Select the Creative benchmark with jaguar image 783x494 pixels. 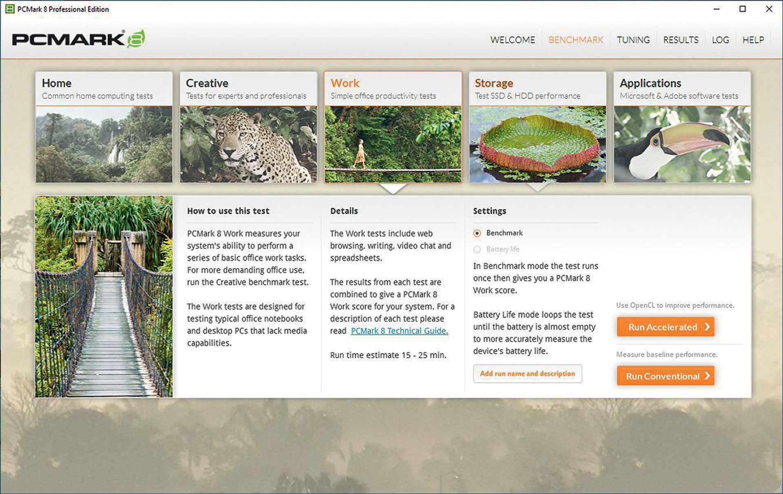[248, 127]
